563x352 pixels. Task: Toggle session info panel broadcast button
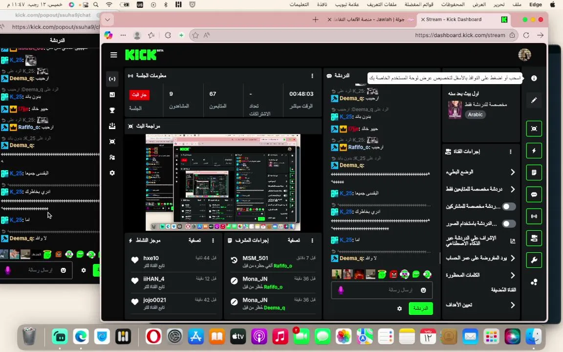coord(534,217)
